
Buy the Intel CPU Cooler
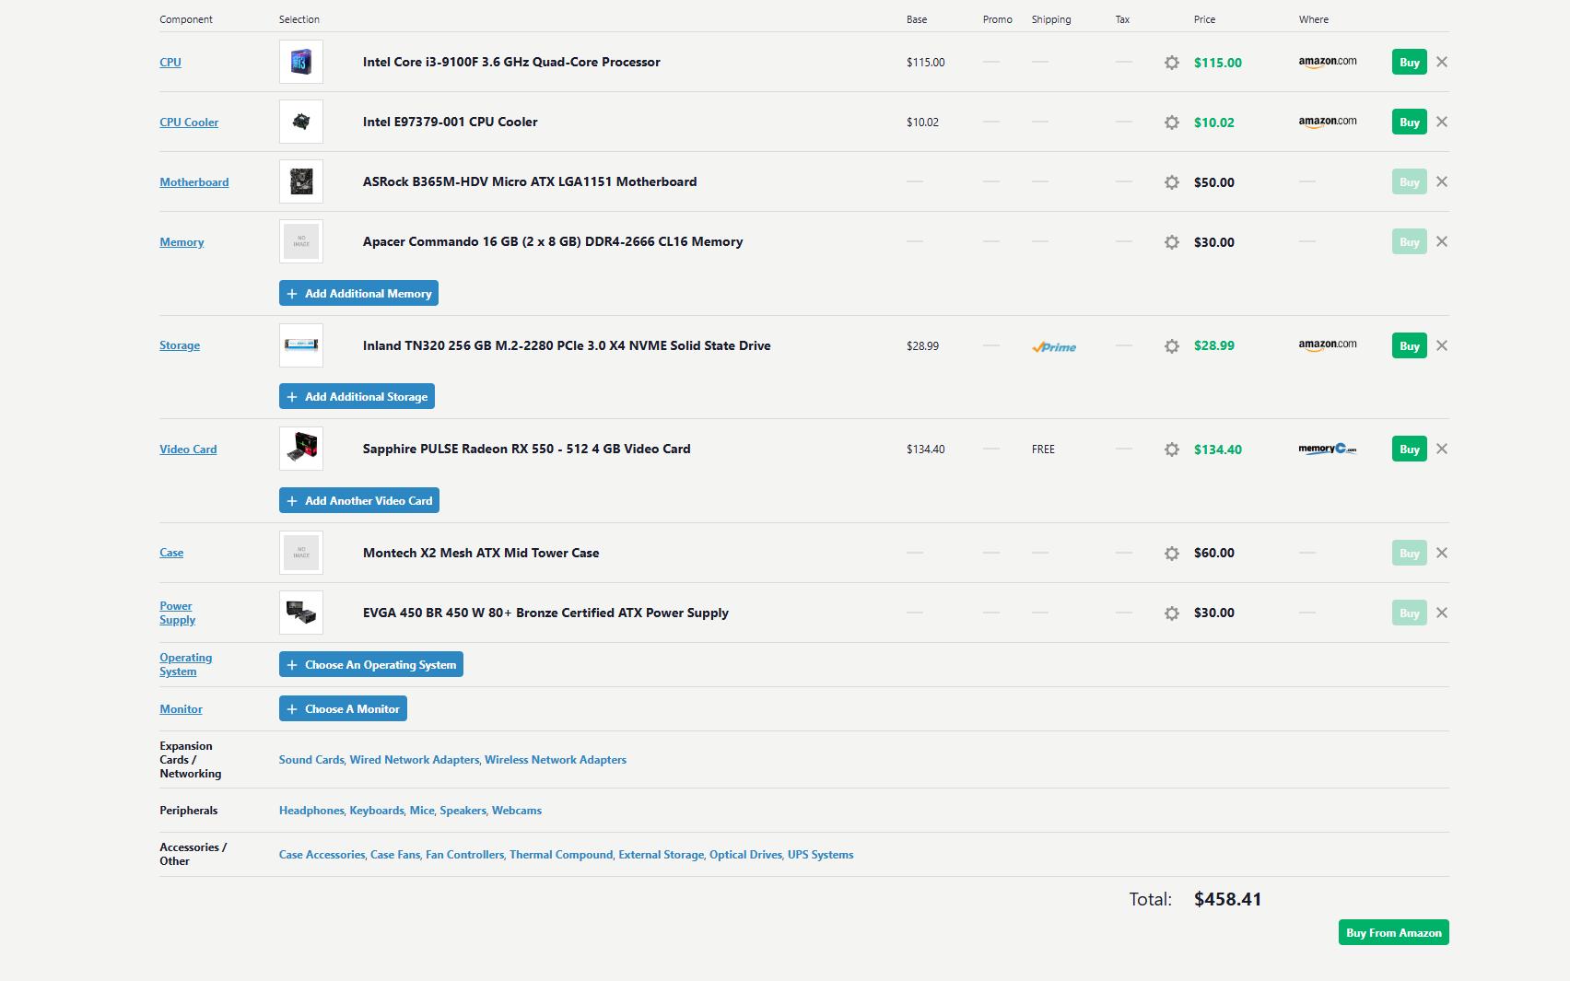pos(1409,122)
